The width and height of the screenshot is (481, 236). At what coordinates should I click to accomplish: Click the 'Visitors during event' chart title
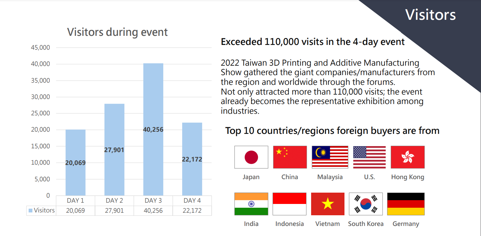click(117, 32)
